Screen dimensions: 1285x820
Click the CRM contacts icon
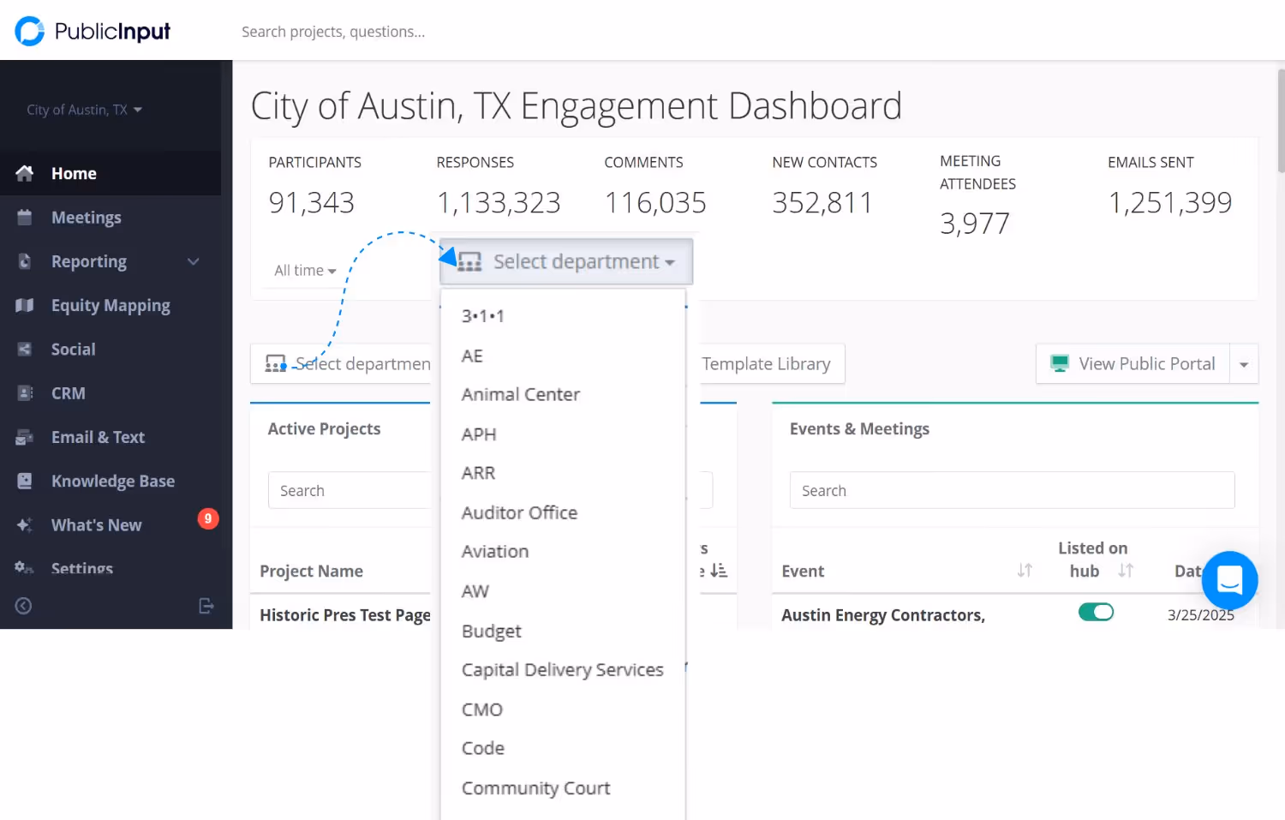click(x=25, y=393)
